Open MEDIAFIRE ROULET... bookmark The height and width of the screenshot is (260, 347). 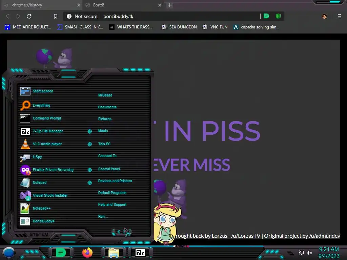tap(28, 27)
